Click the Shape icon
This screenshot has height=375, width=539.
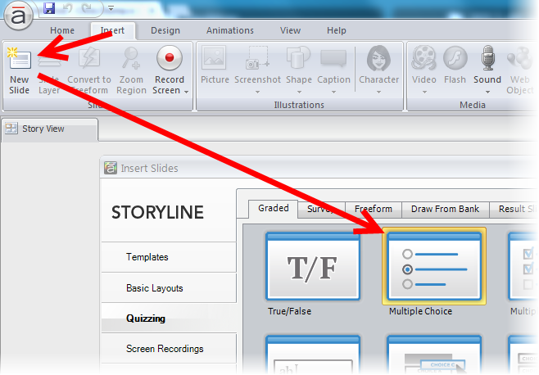pos(298,58)
